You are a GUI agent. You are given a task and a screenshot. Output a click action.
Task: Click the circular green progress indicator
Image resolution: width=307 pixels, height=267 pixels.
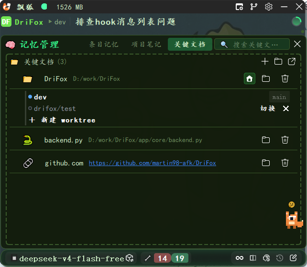pyautogui.click(x=296, y=22)
